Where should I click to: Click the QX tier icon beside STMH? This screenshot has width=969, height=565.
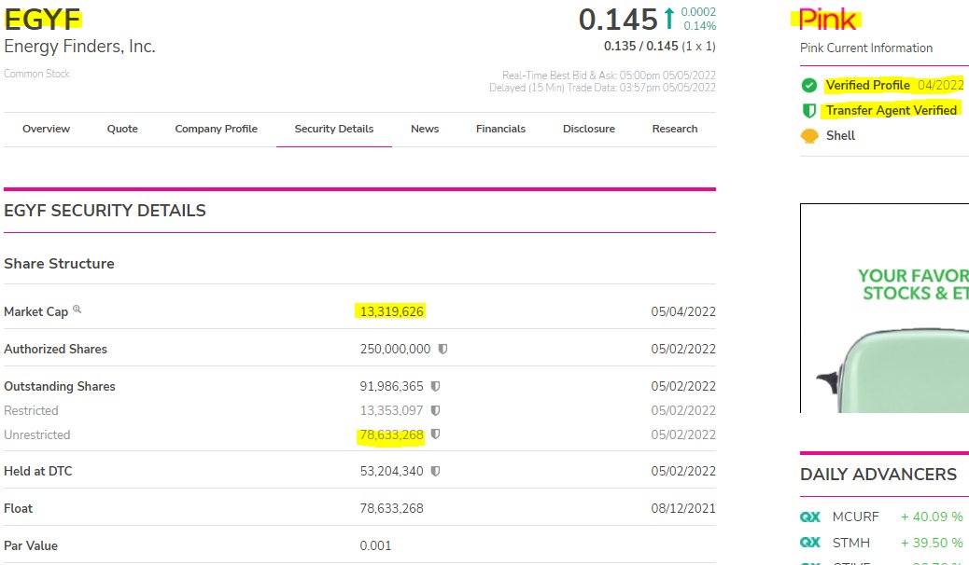click(x=810, y=543)
